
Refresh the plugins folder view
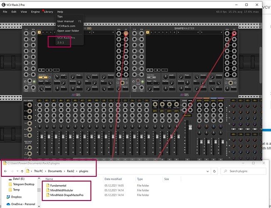[x=214, y=171]
